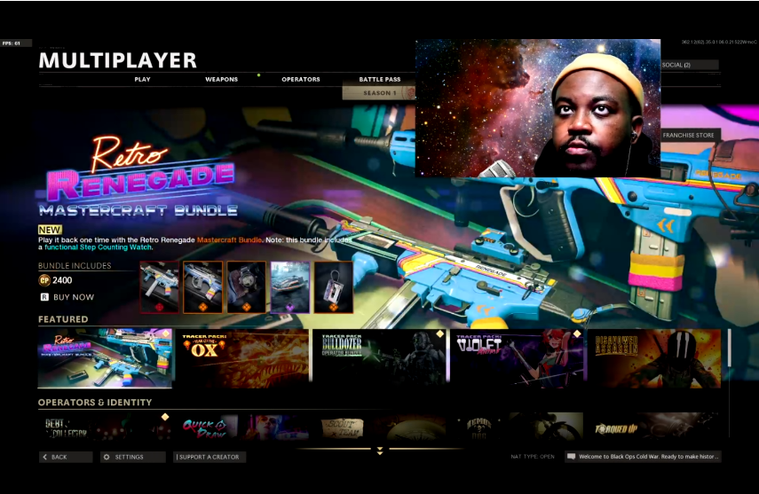Select the cassette tape charm bundle item

pyautogui.click(x=334, y=287)
